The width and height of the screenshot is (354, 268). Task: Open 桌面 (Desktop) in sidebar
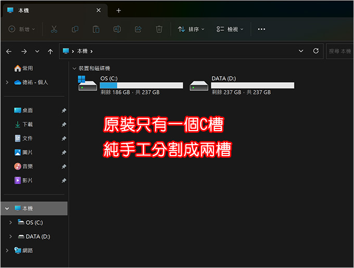coord(23,110)
